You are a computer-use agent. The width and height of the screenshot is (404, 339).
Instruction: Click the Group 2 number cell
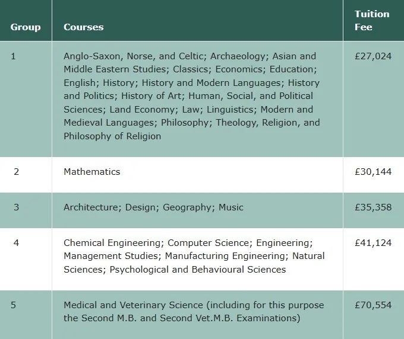click(26, 175)
